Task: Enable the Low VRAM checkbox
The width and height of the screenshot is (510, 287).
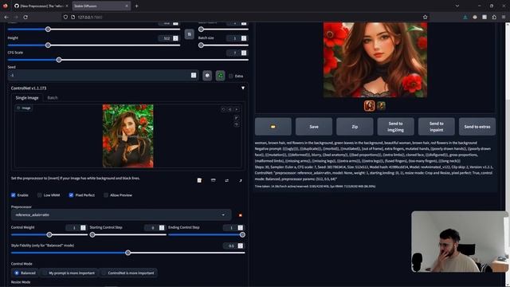Action: 40,195
